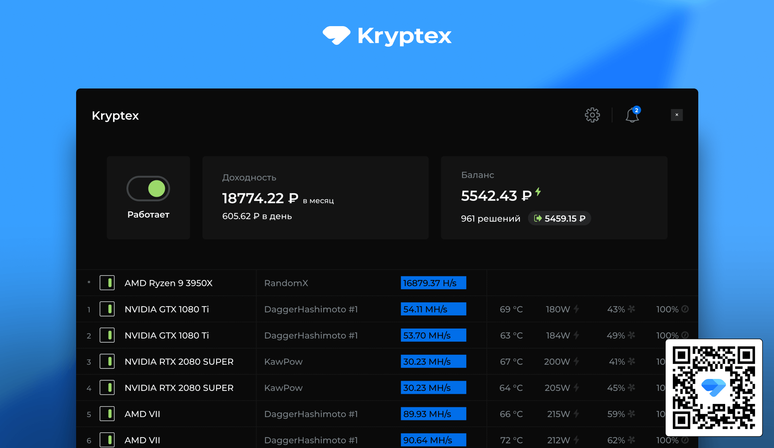Click the Kryptex title in window header

pyautogui.click(x=115, y=115)
